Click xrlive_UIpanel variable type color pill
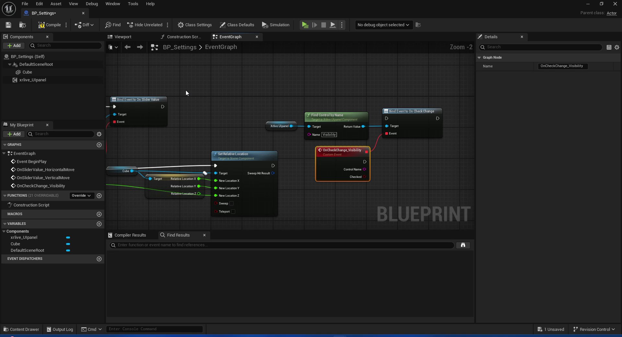The image size is (622, 337). click(x=68, y=238)
